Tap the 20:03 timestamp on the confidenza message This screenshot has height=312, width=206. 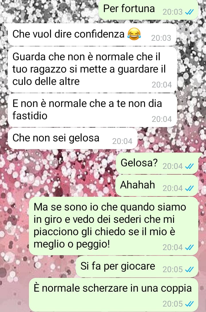pyautogui.click(x=161, y=38)
